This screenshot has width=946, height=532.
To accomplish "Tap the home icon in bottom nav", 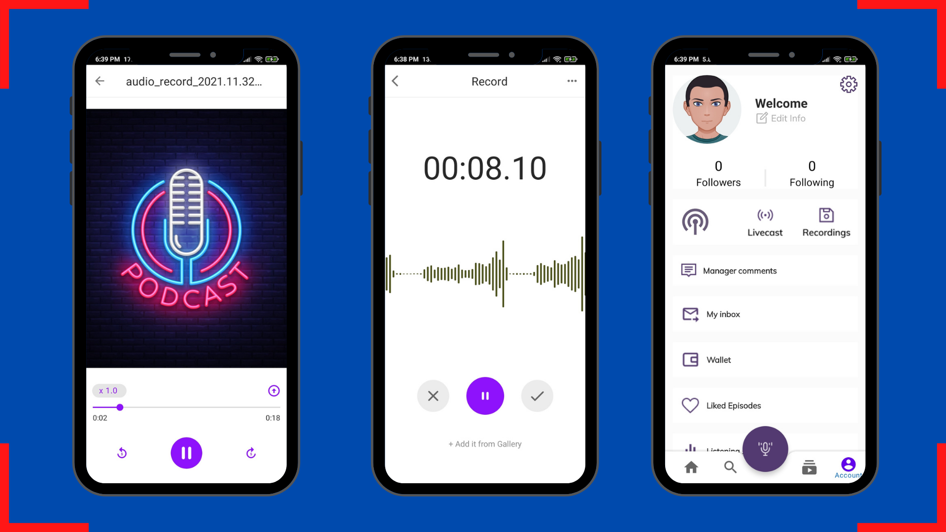I will pos(691,466).
